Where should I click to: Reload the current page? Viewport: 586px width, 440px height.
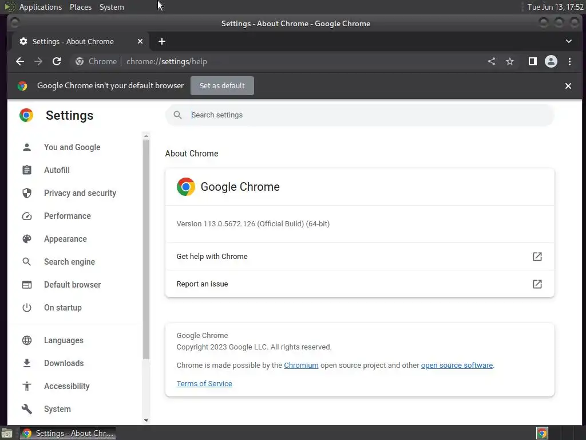point(57,61)
